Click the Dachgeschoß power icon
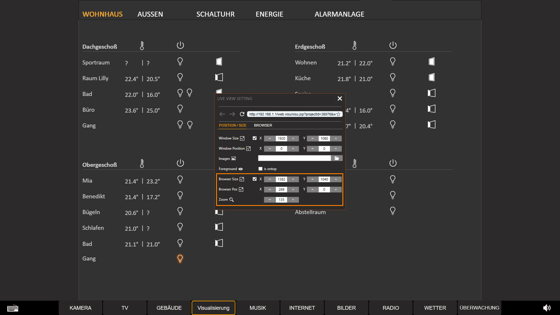The width and height of the screenshot is (560, 315). (180, 45)
